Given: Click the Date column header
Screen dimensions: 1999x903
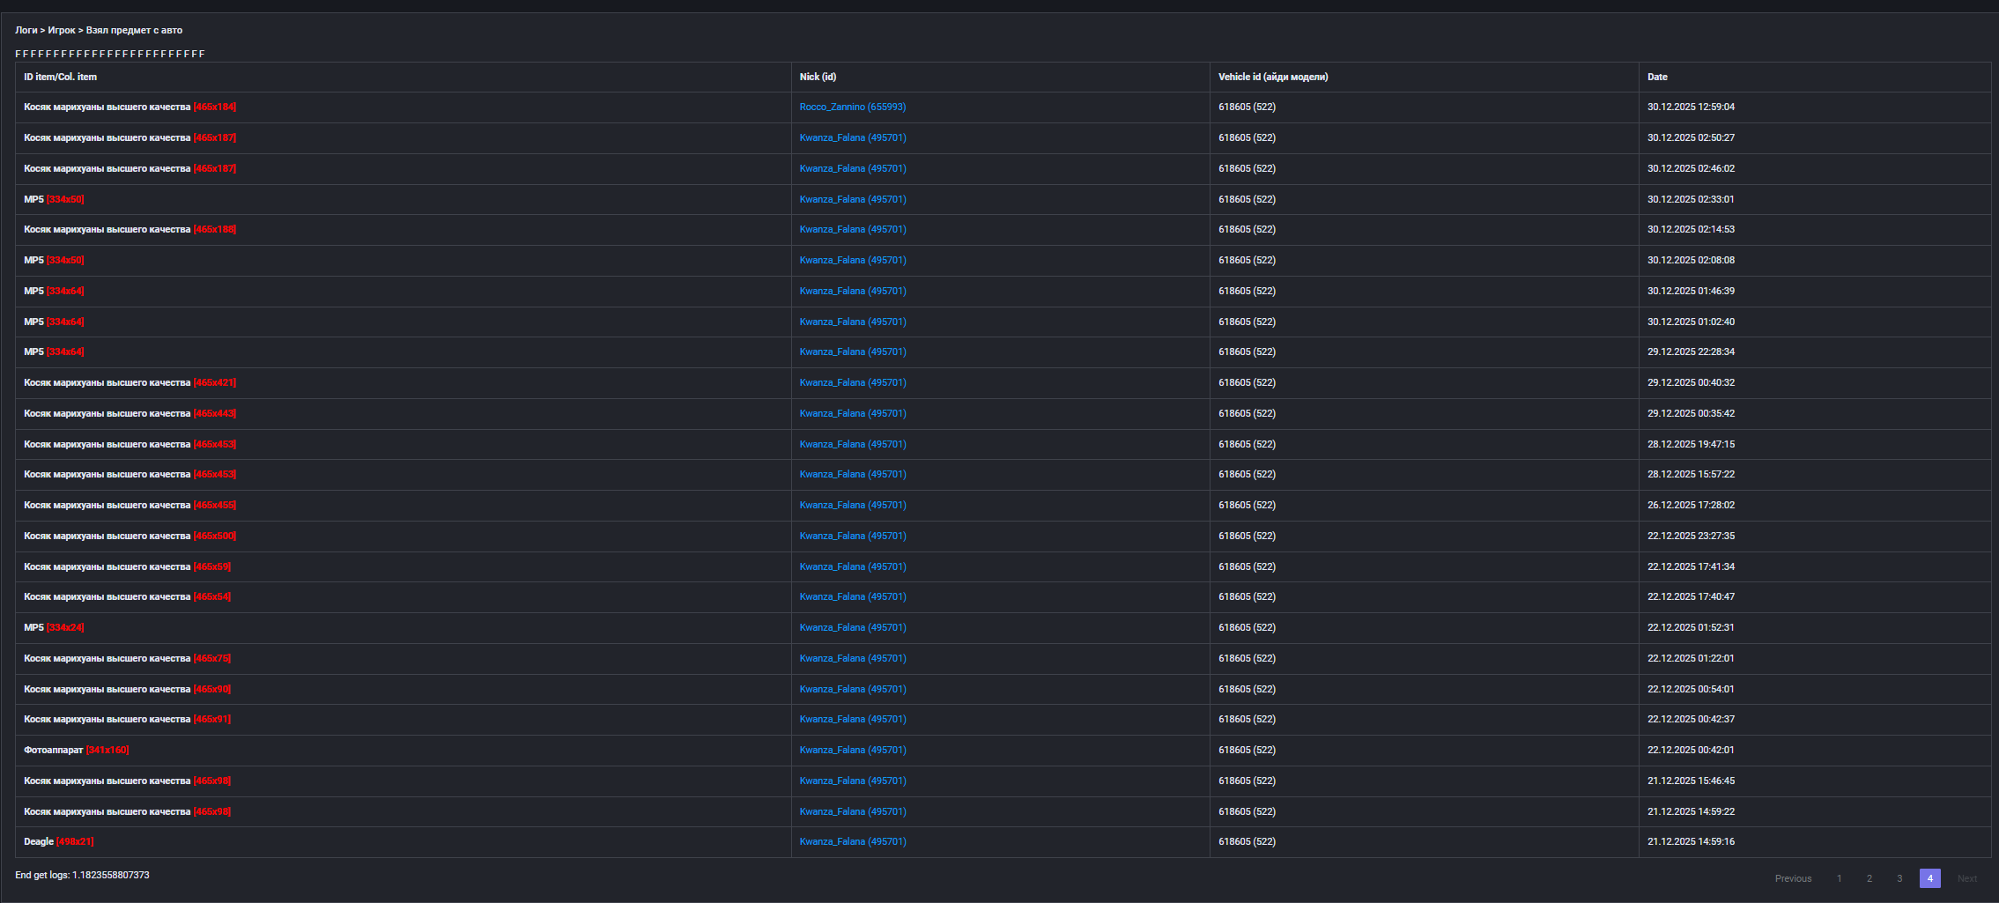Looking at the screenshot, I should [1657, 78].
